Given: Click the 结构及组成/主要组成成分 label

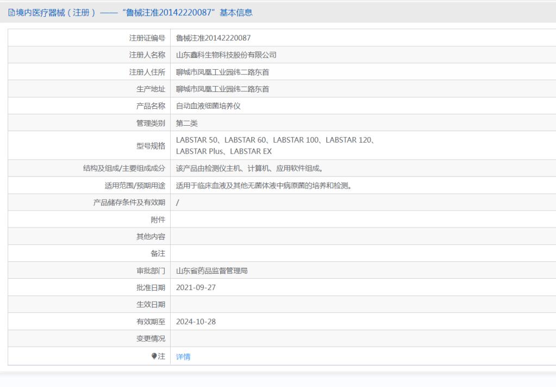Looking at the screenshot, I should click(124, 168).
